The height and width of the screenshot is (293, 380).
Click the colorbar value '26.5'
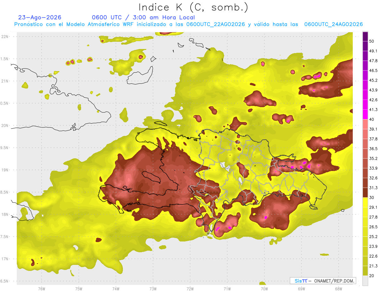click(x=373, y=227)
